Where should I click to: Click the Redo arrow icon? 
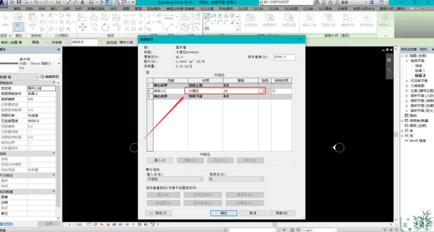coord(46,2)
